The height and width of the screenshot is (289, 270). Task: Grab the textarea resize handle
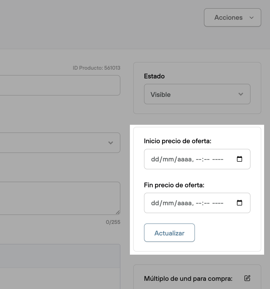(x=118, y=212)
